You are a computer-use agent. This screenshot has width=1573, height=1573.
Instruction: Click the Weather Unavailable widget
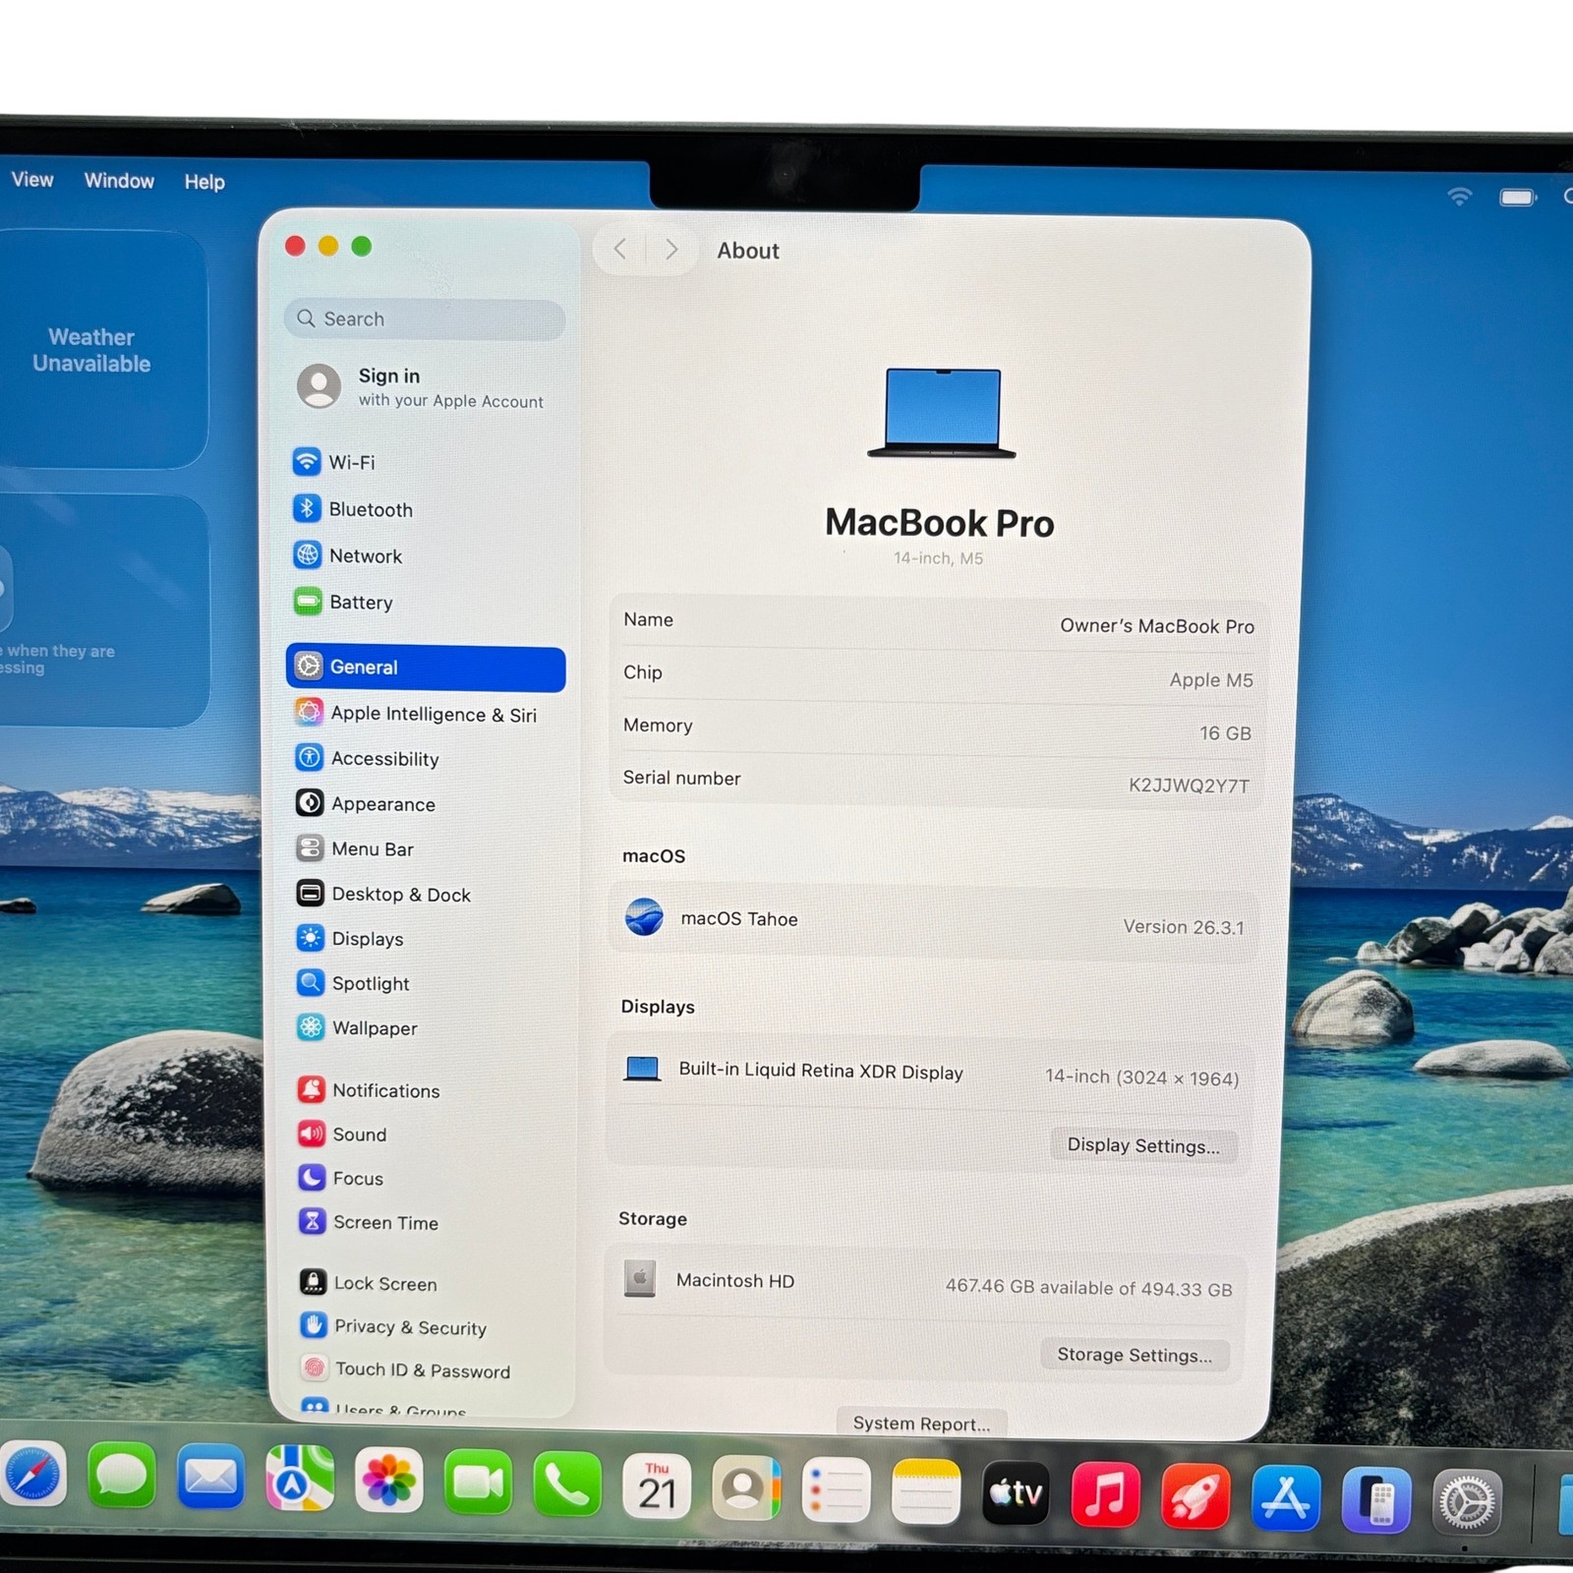pos(98,350)
